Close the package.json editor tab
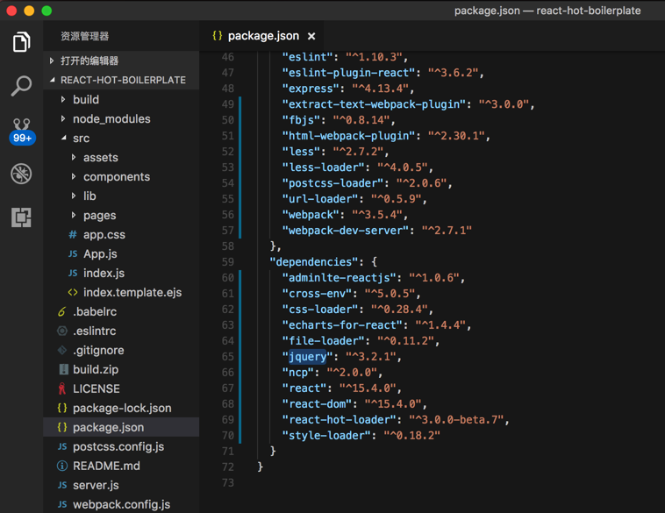 pyautogui.click(x=311, y=36)
